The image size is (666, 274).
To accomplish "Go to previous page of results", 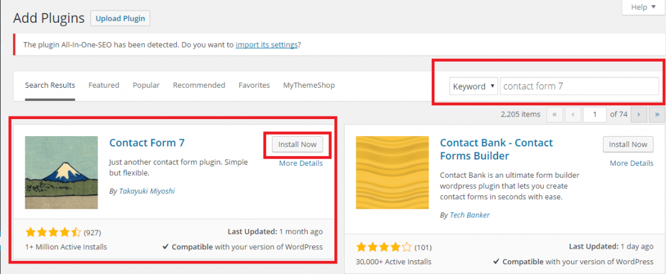I will (x=573, y=115).
